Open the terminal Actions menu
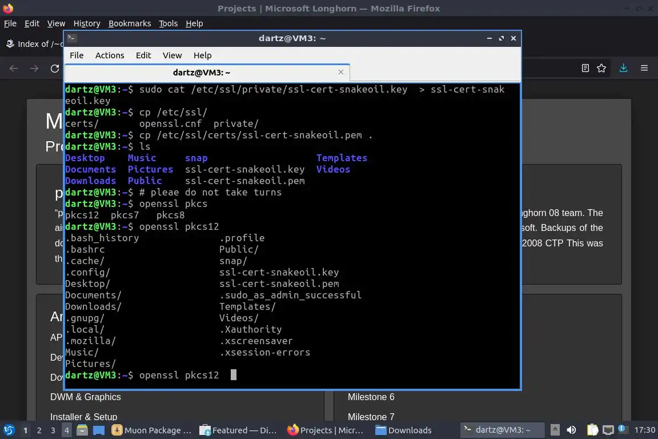Screen dimensions: 658x439 (110, 55)
